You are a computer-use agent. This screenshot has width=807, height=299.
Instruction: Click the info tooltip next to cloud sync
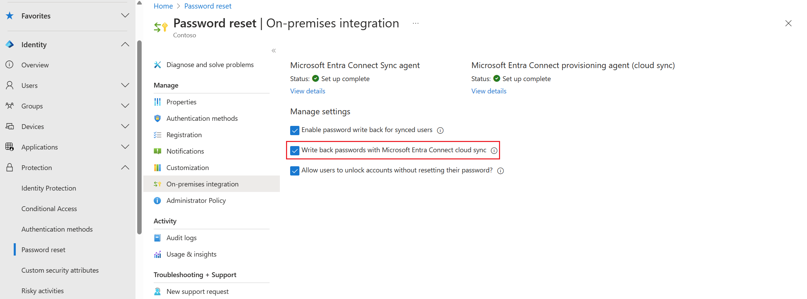(494, 150)
